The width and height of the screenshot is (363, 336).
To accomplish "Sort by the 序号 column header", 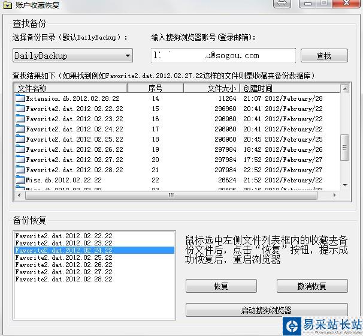I will click(x=155, y=88).
